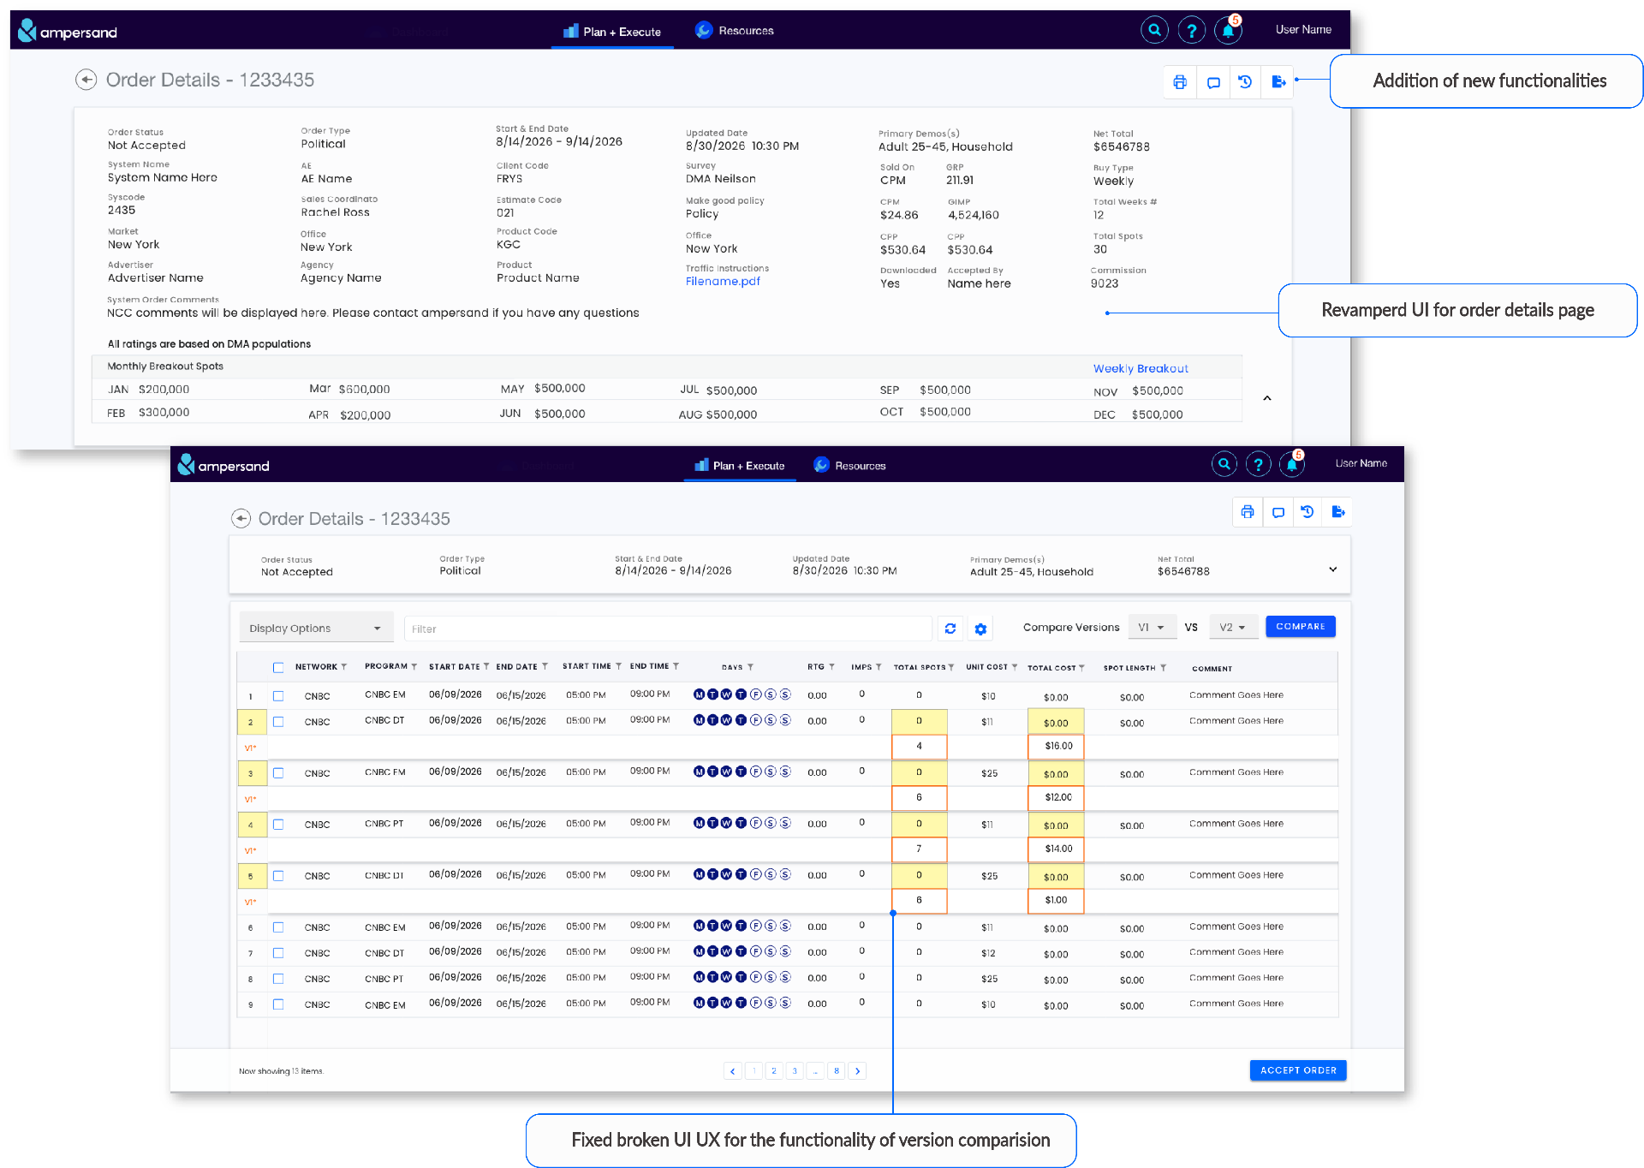Click history icon in top Order Details window
The width and height of the screenshot is (1644, 1168).
coord(1245,82)
